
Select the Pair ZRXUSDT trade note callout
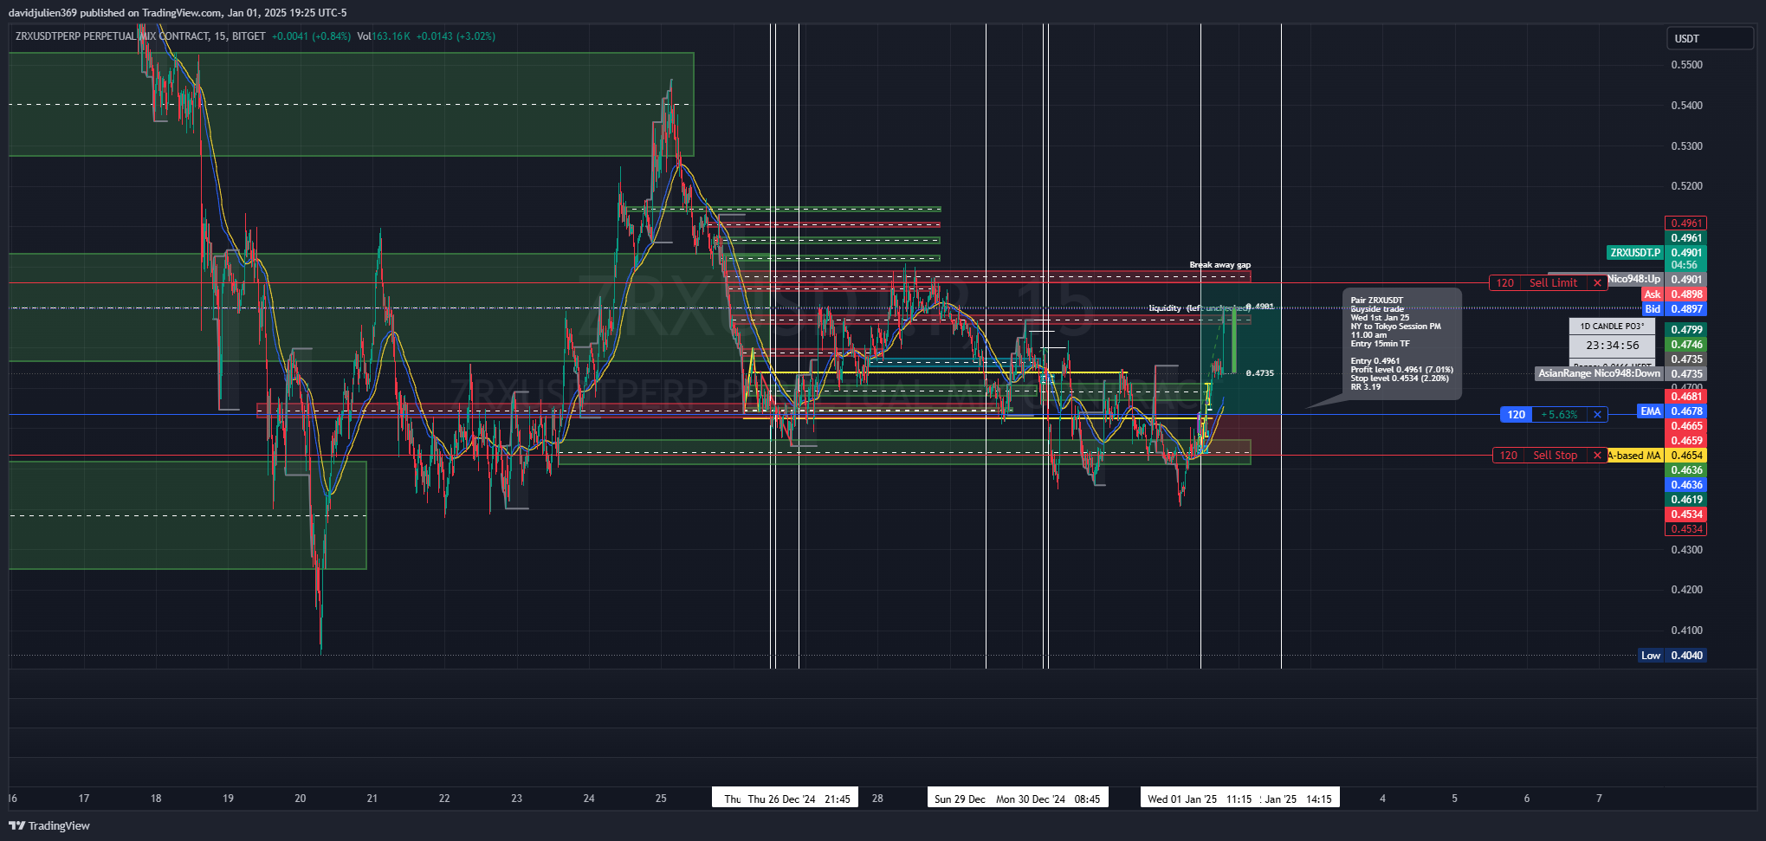pyautogui.click(x=1402, y=344)
